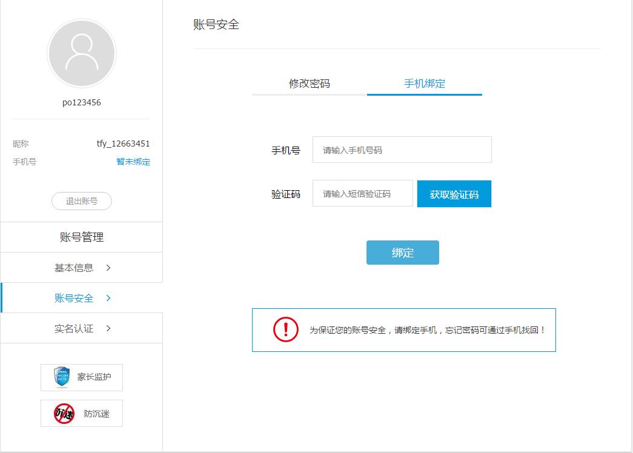The image size is (633, 453).
Task: Click the 绑定 submit button
Action: tap(402, 253)
